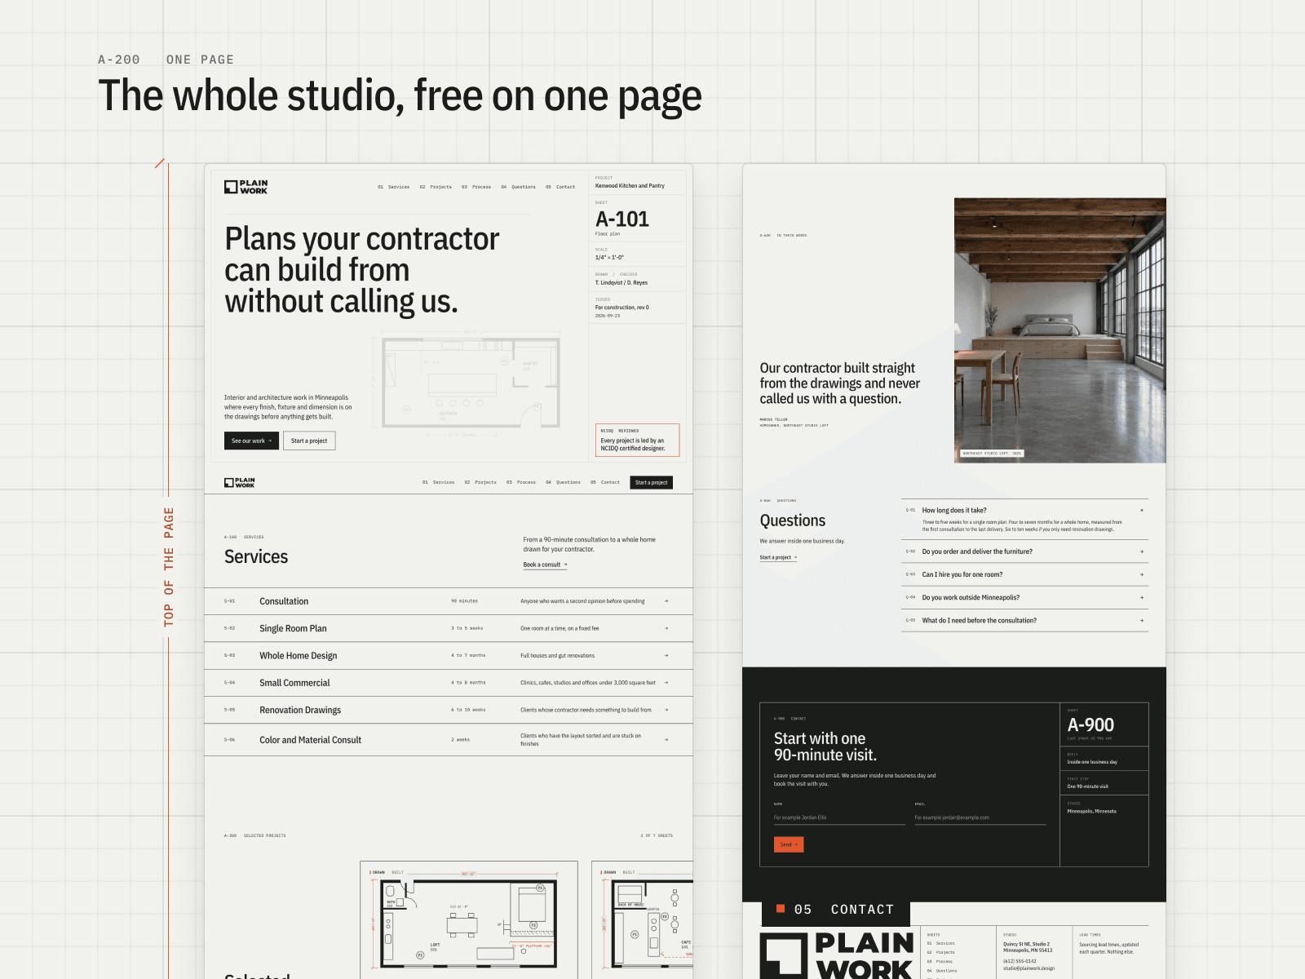Click the large Plain Work footer logo
The image size is (1305, 979).
click(837, 955)
